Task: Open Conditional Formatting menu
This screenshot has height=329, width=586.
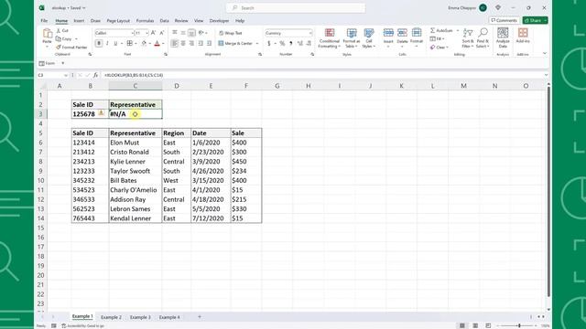Action: tap(330, 38)
